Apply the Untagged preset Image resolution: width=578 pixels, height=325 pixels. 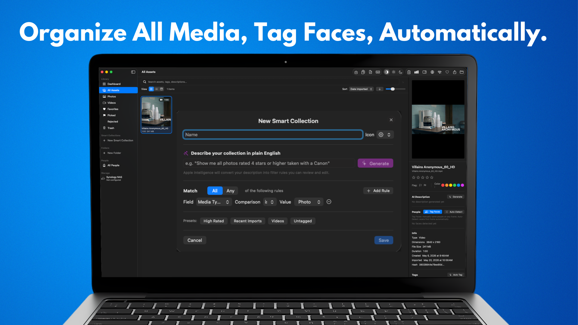tap(303, 221)
